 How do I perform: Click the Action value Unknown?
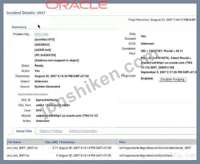(42, 121)
